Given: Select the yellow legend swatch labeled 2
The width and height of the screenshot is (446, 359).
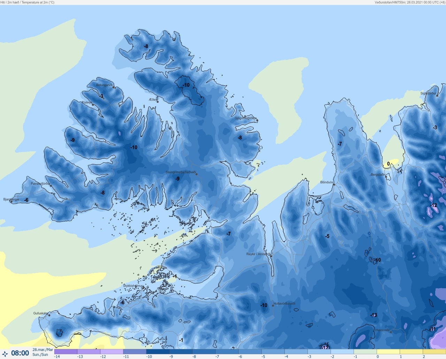Looking at the screenshot, I should pos(434,352).
